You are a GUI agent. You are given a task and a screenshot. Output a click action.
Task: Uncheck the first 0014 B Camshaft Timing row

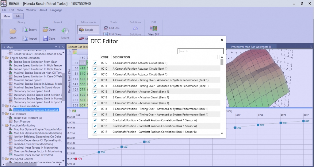pyautogui.click(x=95, y=109)
